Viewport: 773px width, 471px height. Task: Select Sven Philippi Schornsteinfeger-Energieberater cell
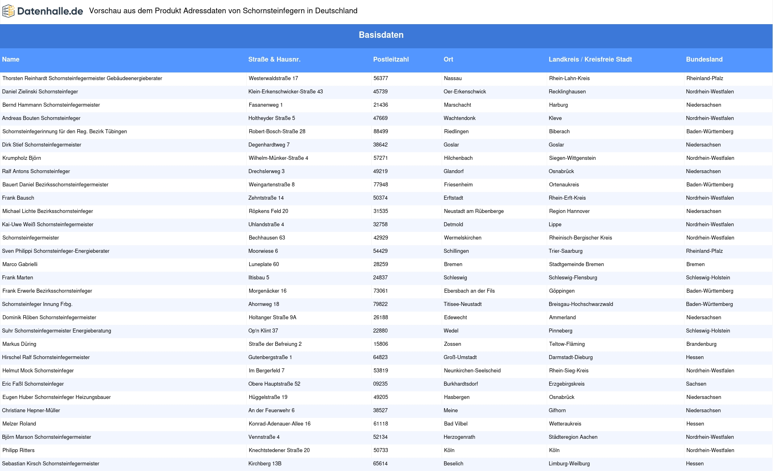point(56,251)
